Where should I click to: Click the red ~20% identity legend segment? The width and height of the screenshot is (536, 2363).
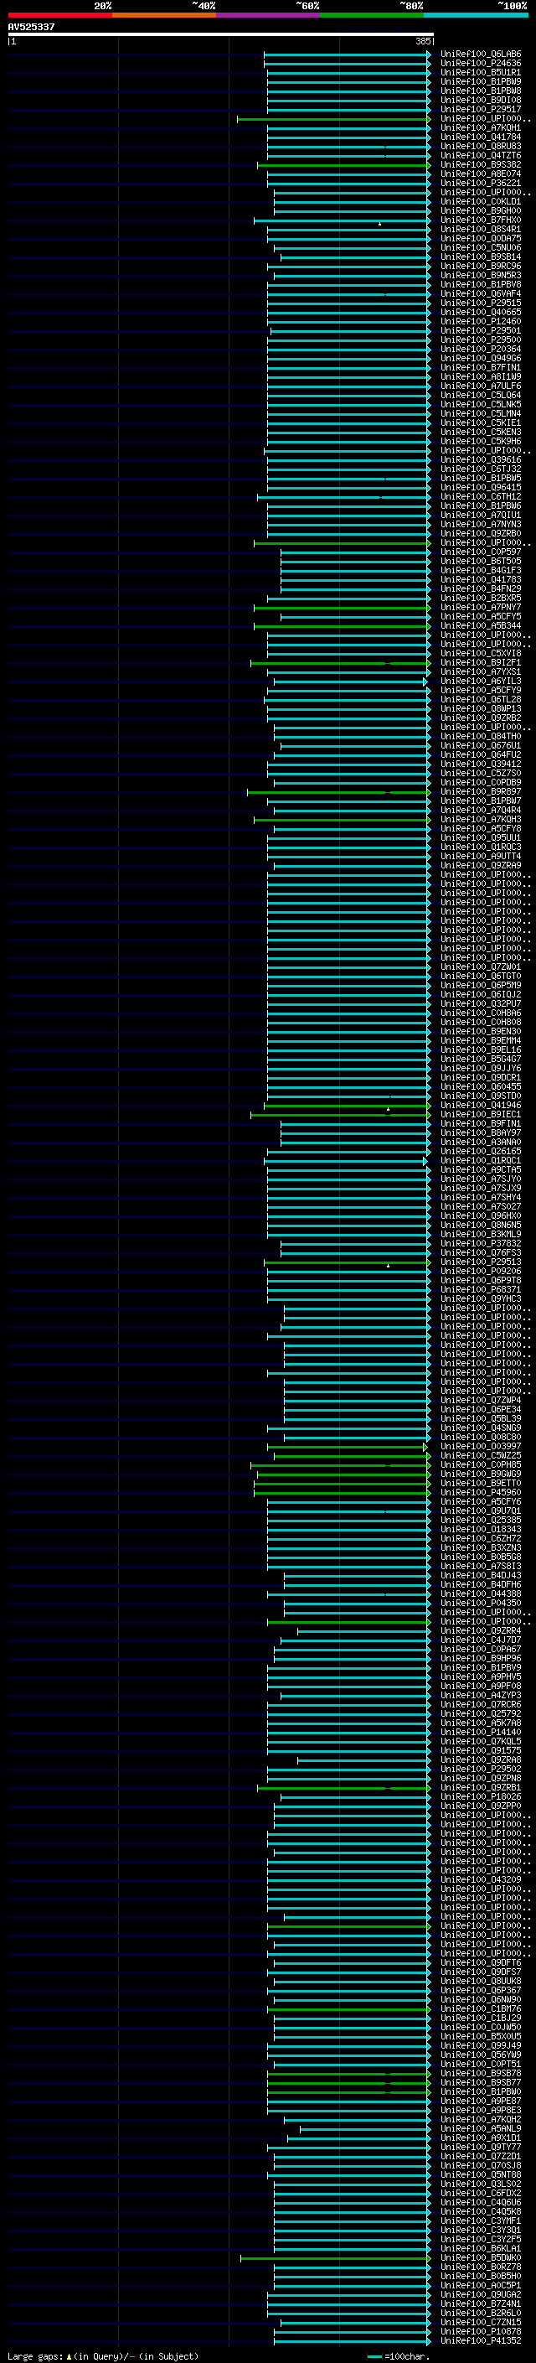click(59, 15)
